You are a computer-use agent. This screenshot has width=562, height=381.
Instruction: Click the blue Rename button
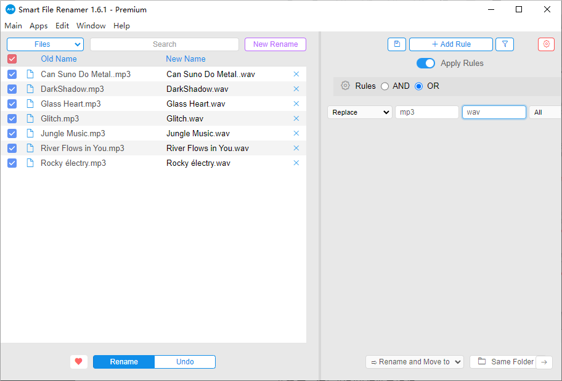(124, 362)
